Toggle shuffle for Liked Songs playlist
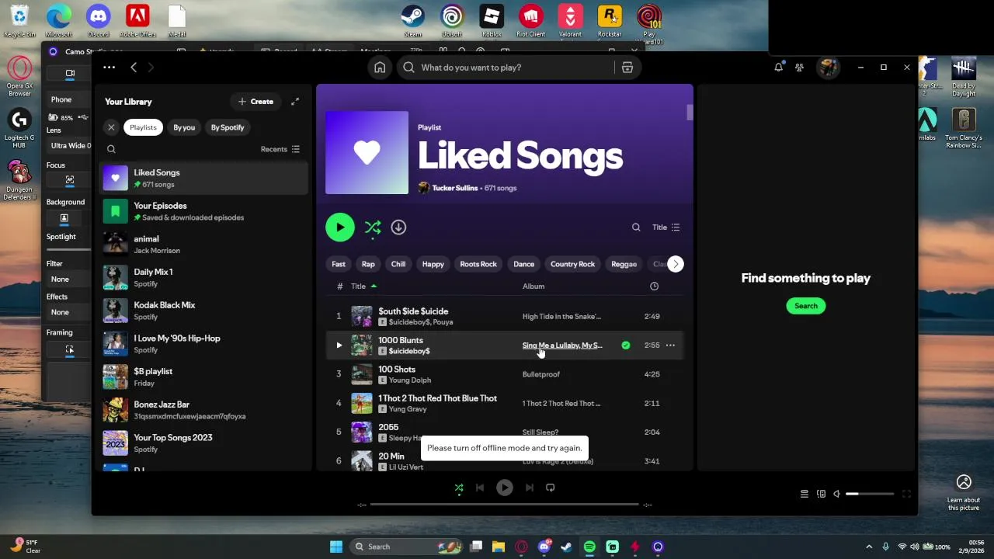This screenshot has width=994, height=559. click(373, 227)
